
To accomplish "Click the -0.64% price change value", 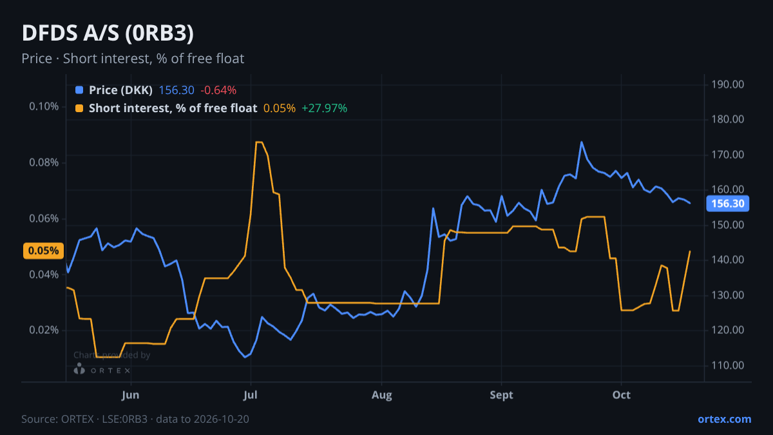I will (218, 90).
